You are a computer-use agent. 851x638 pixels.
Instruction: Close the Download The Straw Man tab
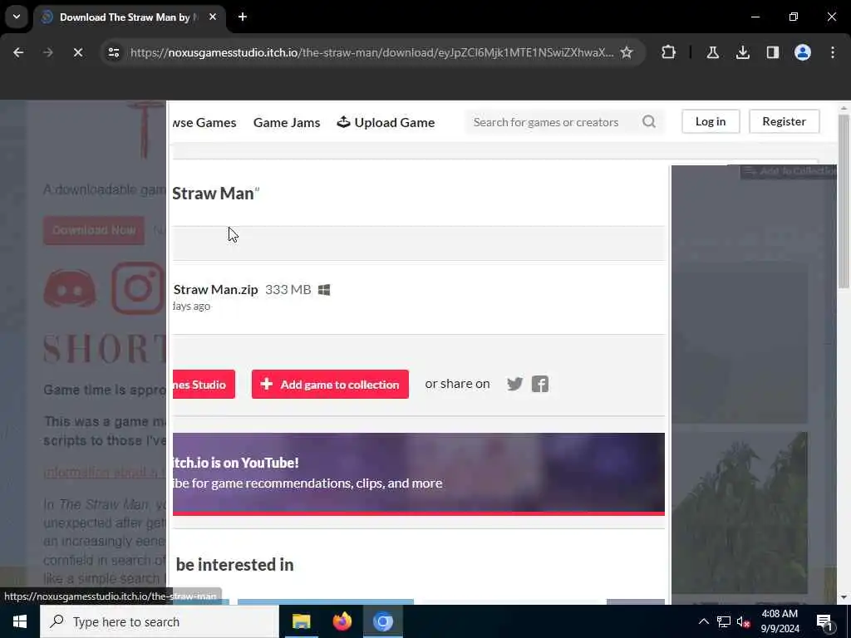pos(213,17)
